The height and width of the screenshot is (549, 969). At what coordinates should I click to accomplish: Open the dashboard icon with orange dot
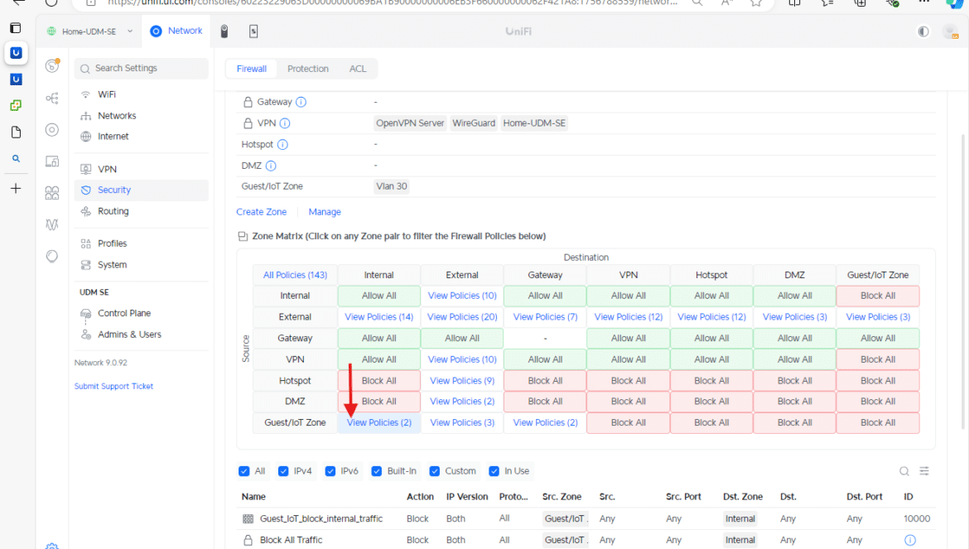coord(52,65)
